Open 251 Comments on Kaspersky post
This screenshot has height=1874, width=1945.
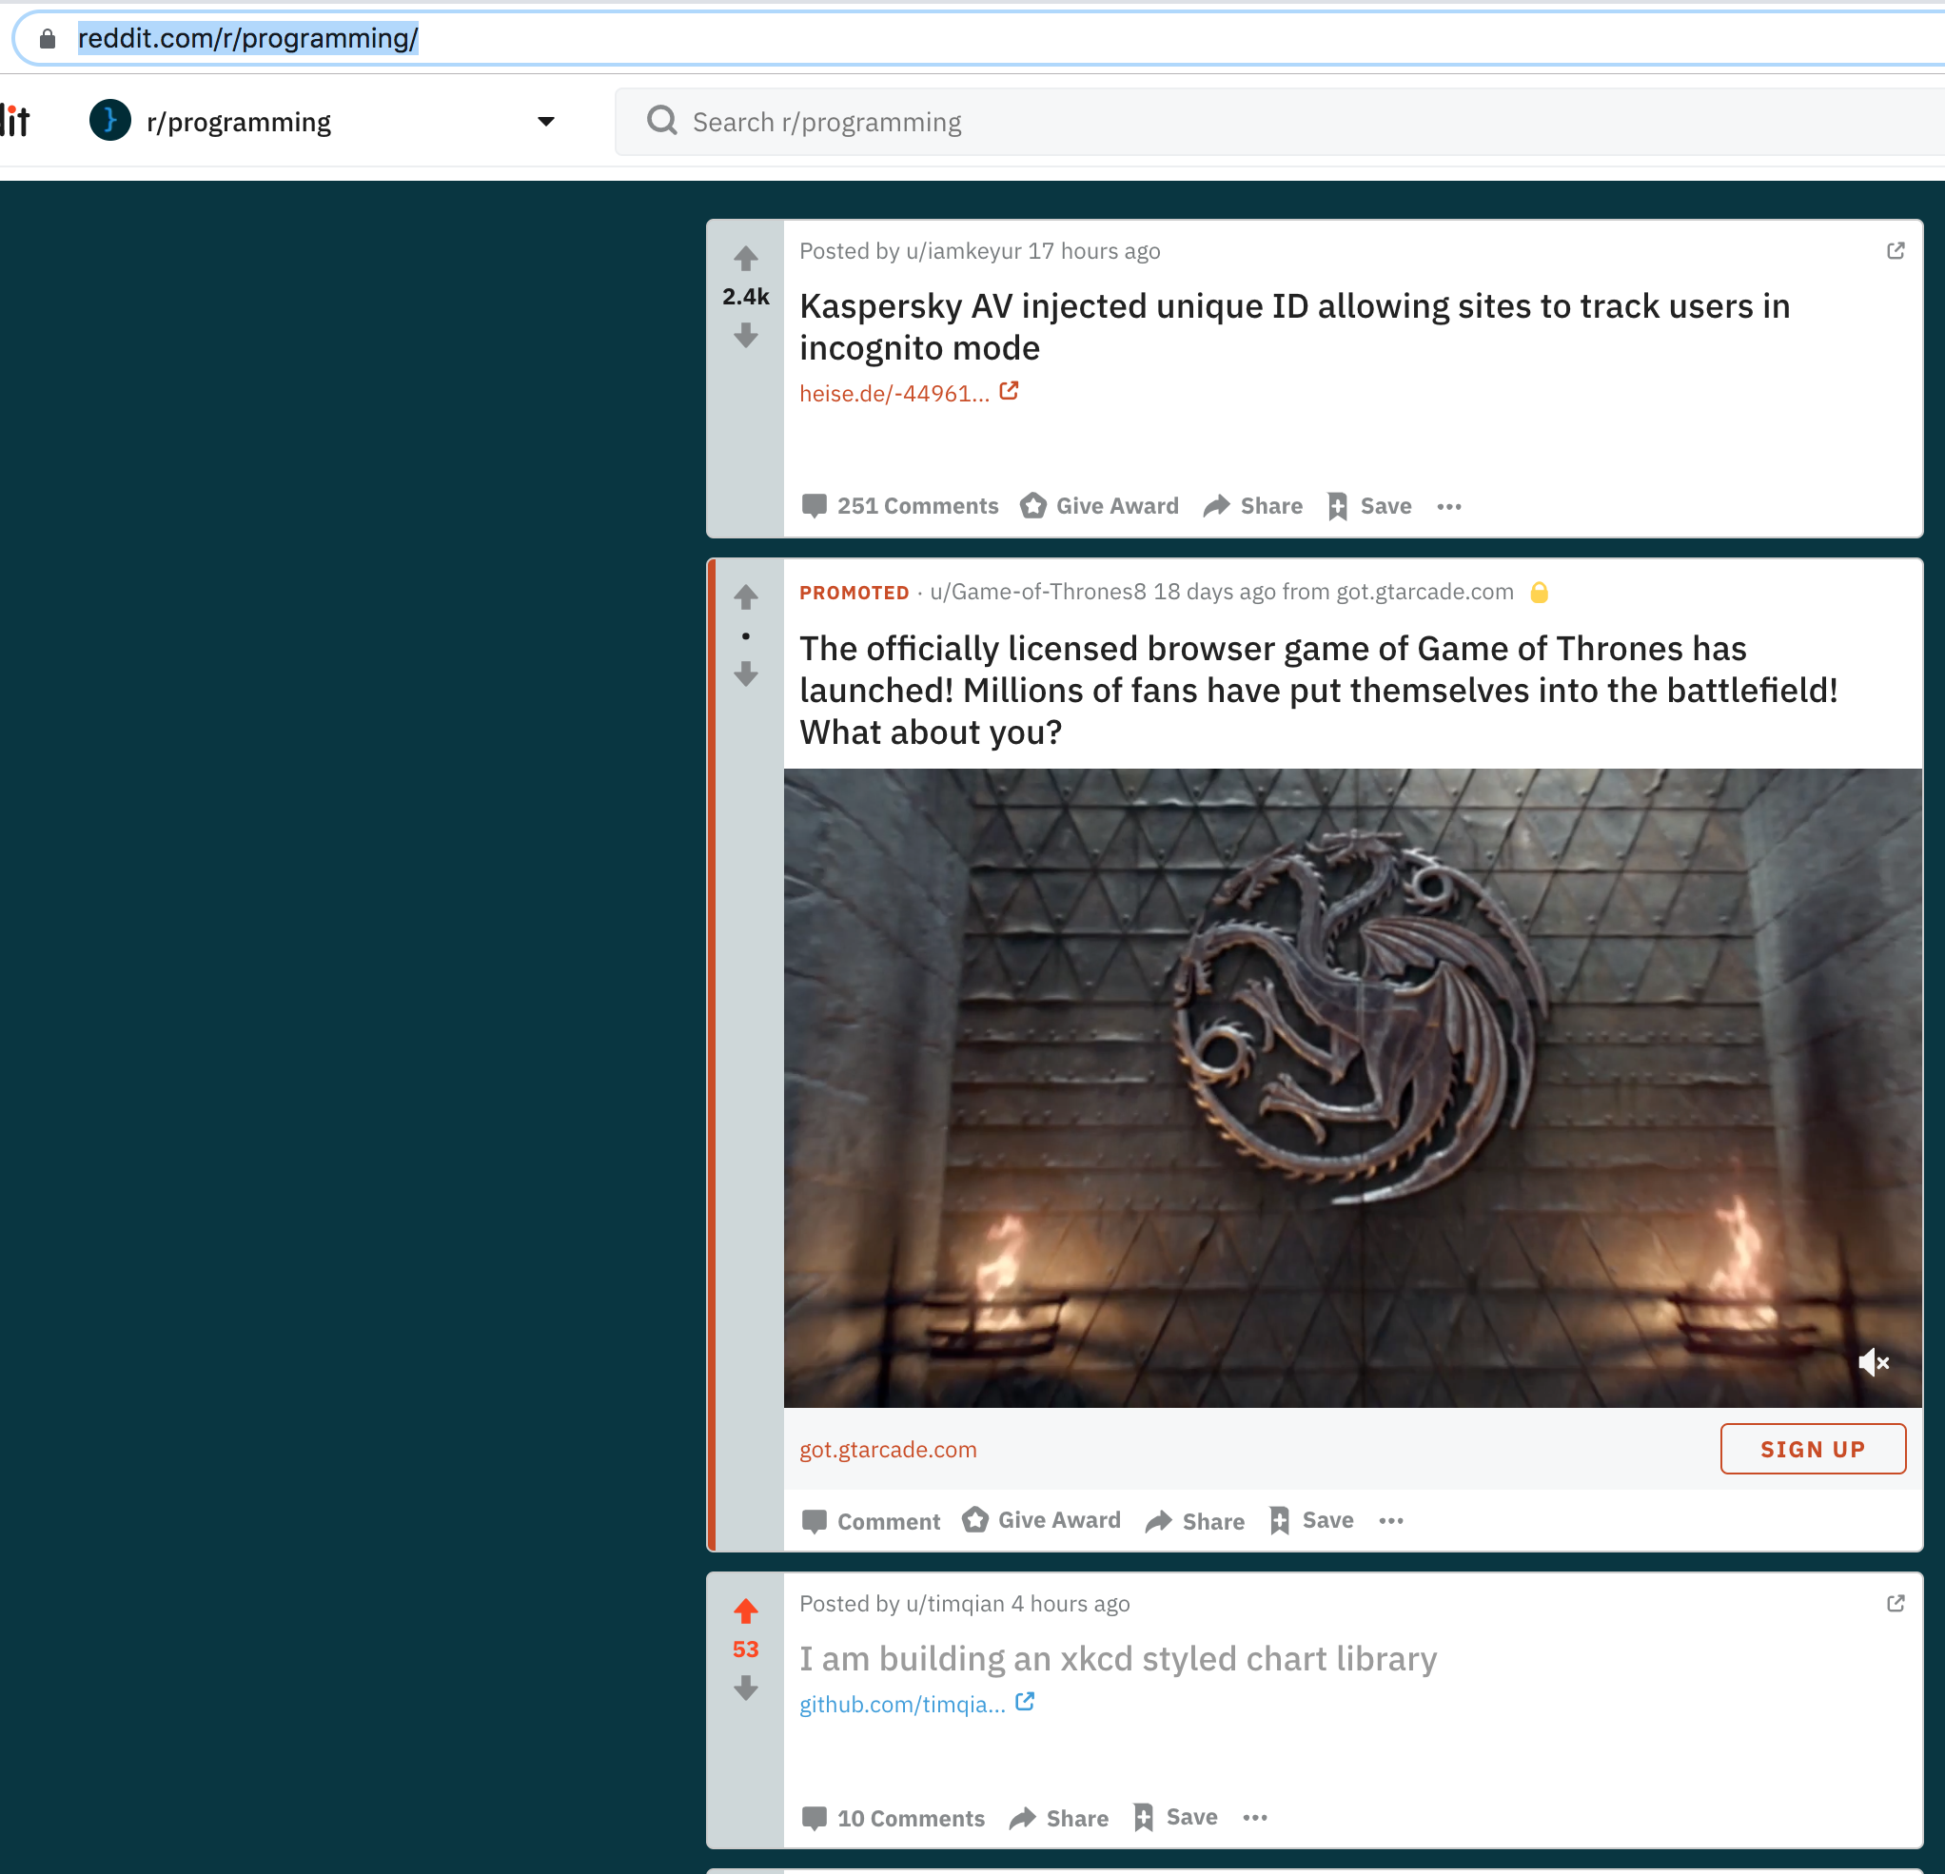900,506
